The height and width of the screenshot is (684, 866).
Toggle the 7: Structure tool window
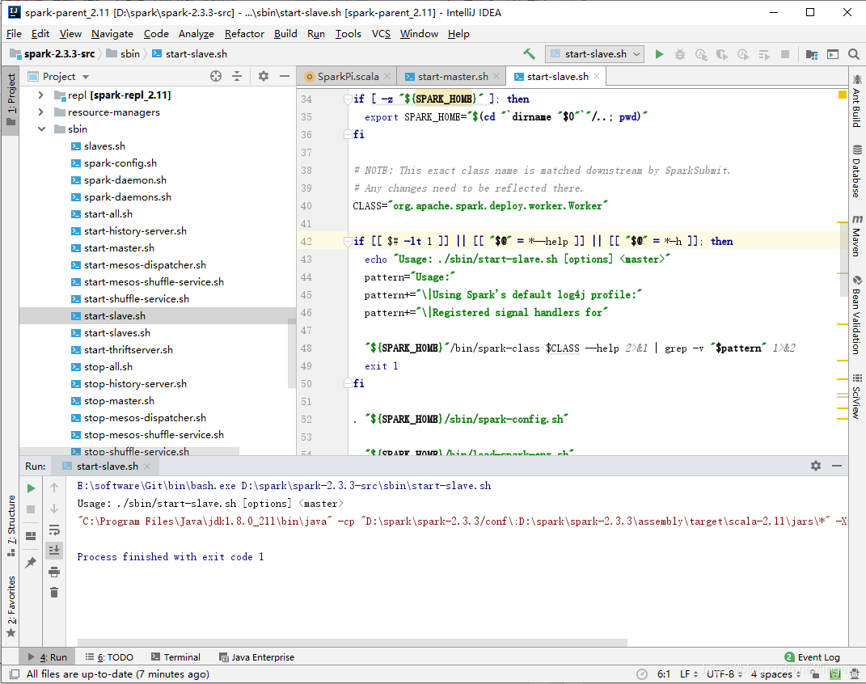coord(11,526)
